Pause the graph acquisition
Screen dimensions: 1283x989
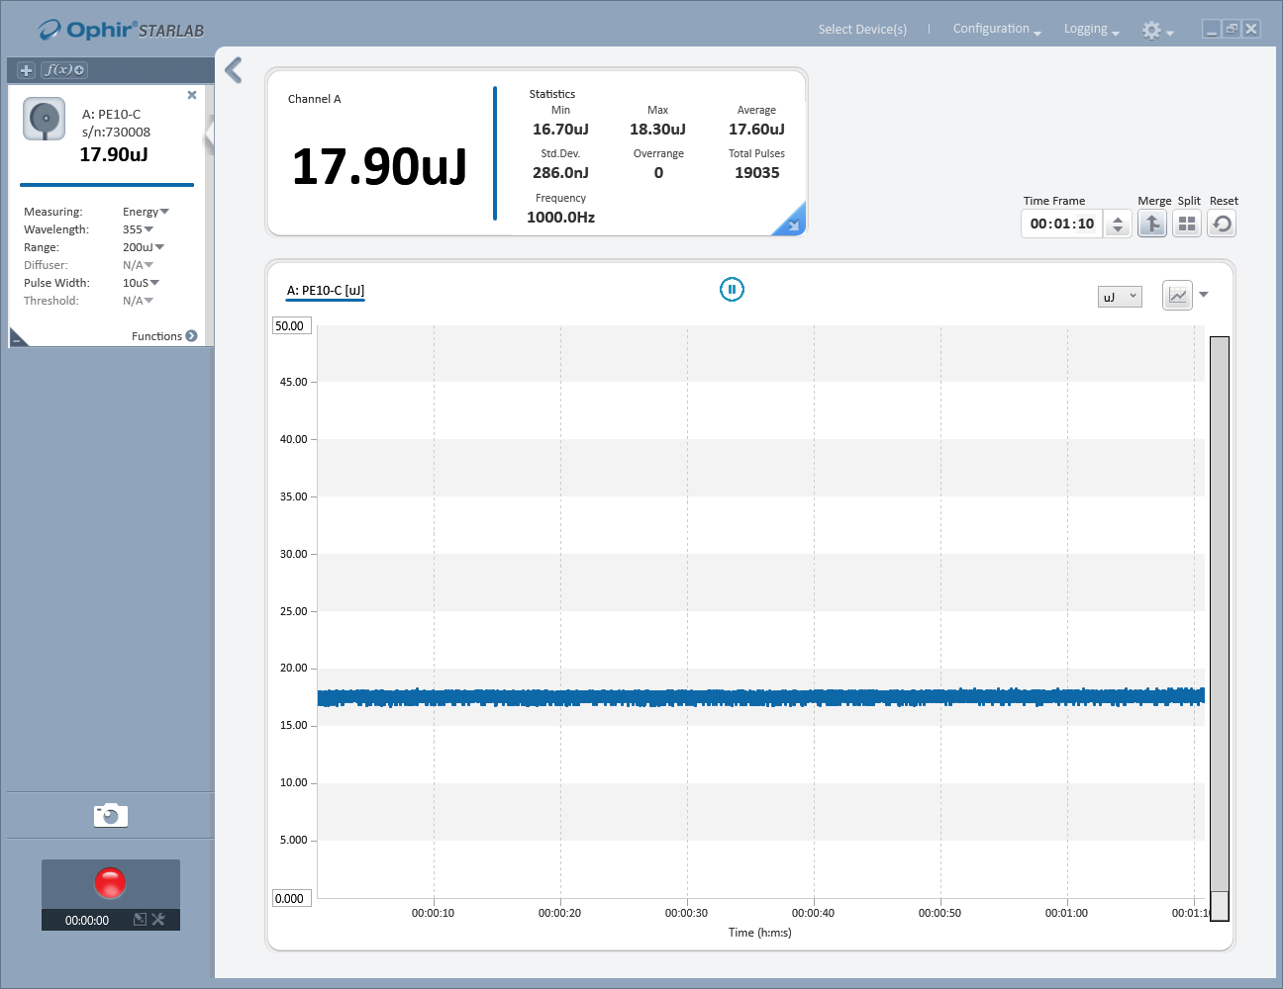(x=732, y=290)
